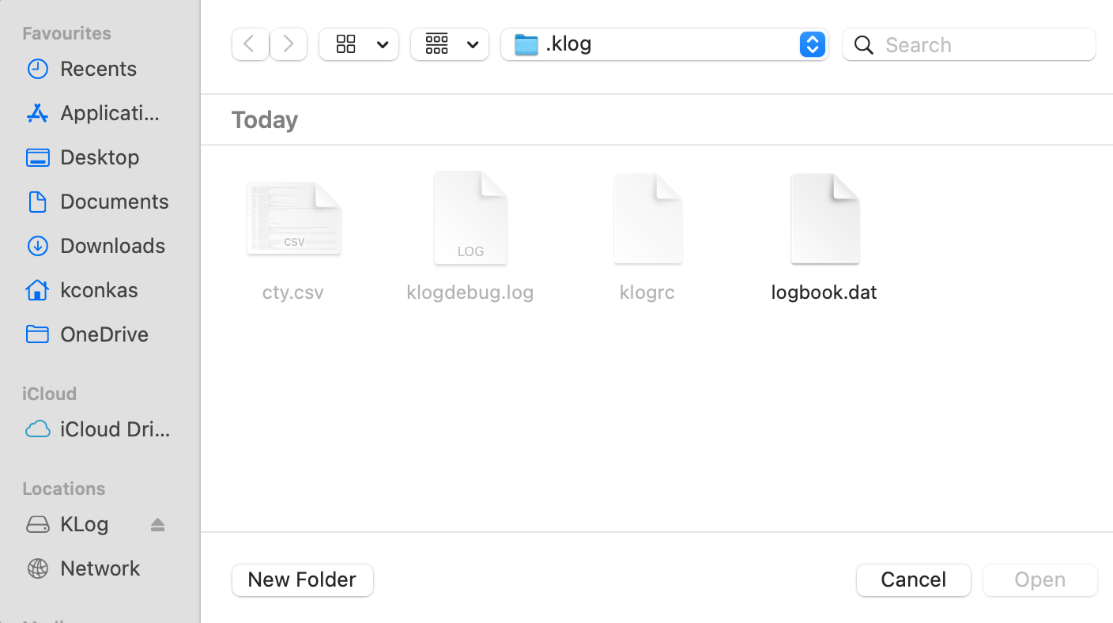Screen dimensions: 1113x623
Task: Open the .klog path pop-up menu
Action: (664, 44)
